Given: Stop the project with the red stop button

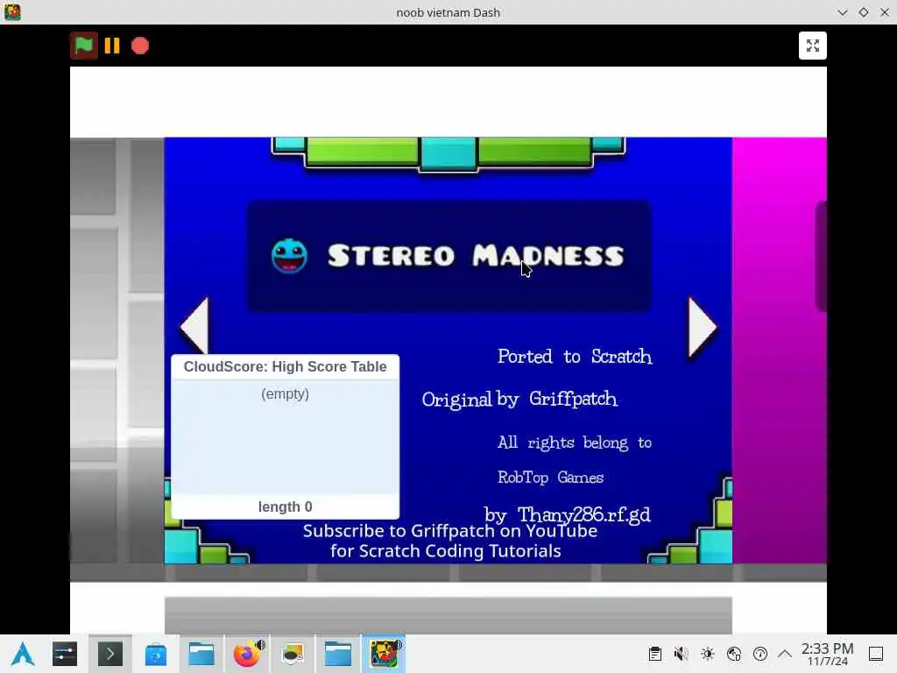Looking at the screenshot, I should [140, 46].
